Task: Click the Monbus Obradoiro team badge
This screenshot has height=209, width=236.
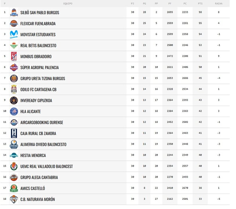Action: (x=14, y=56)
